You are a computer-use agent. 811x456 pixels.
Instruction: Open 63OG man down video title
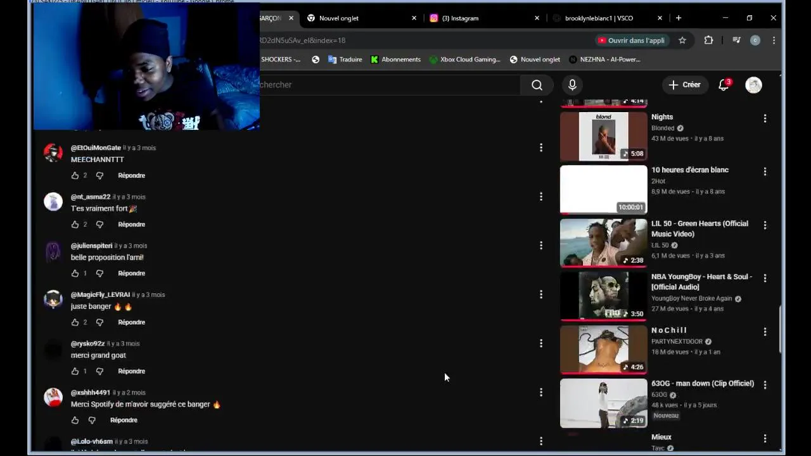click(703, 383)
